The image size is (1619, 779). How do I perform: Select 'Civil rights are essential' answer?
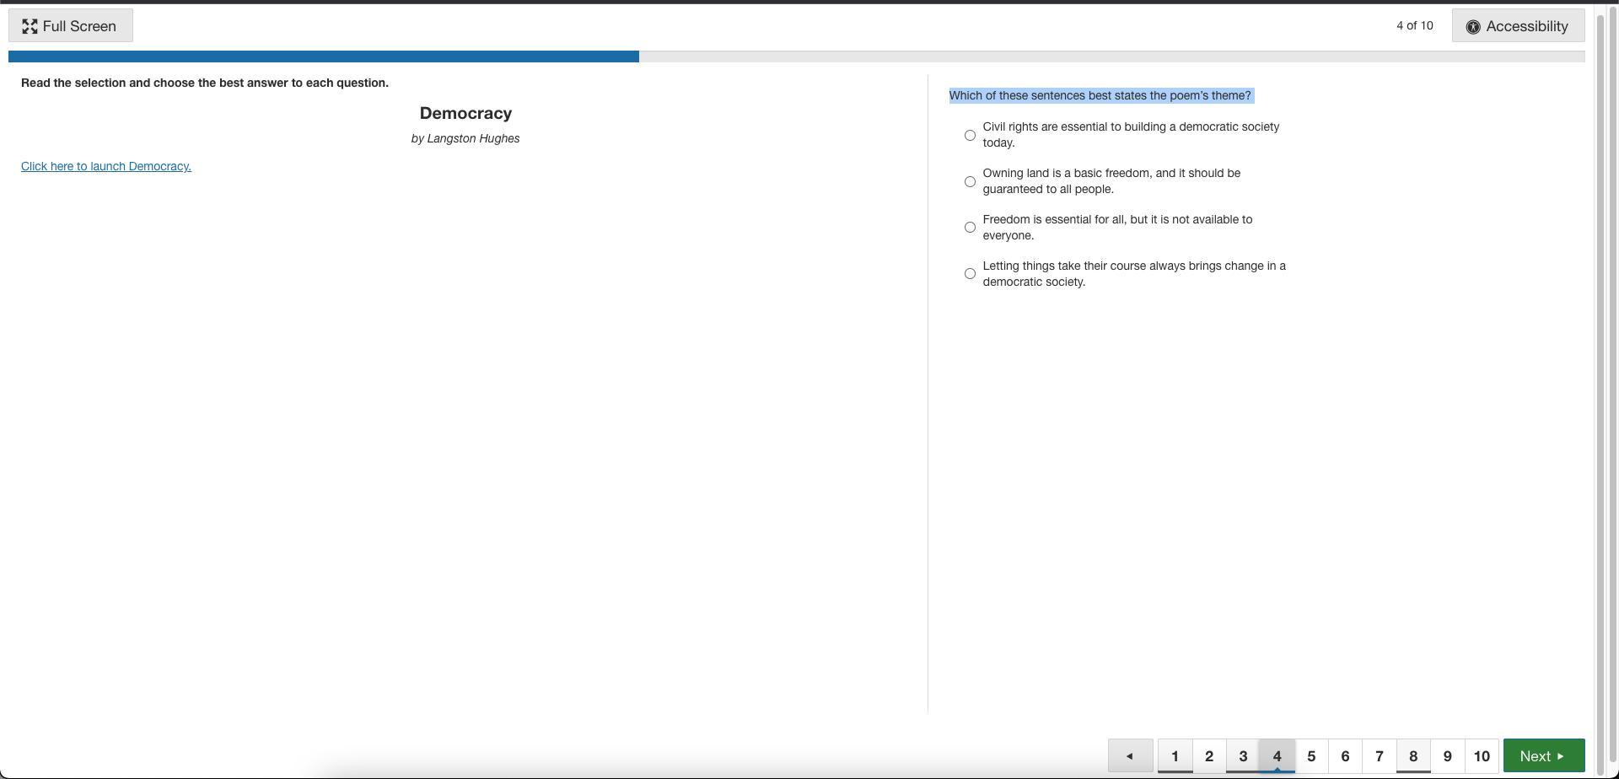[x=970, y=135]
